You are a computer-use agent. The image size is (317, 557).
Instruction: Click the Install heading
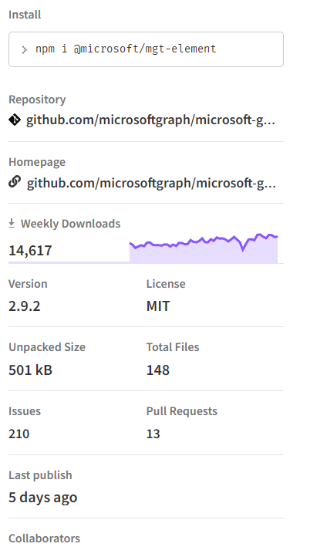click(25, 15)
